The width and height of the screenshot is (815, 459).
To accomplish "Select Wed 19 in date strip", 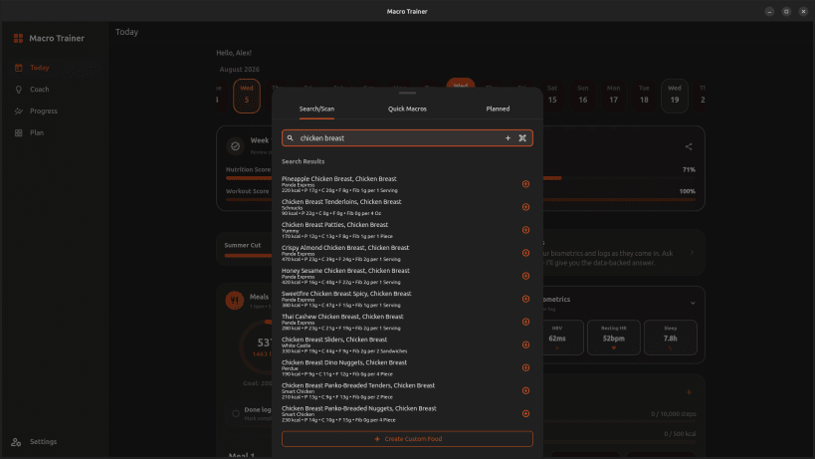I will pyautogui.click(x=674, y=96).
